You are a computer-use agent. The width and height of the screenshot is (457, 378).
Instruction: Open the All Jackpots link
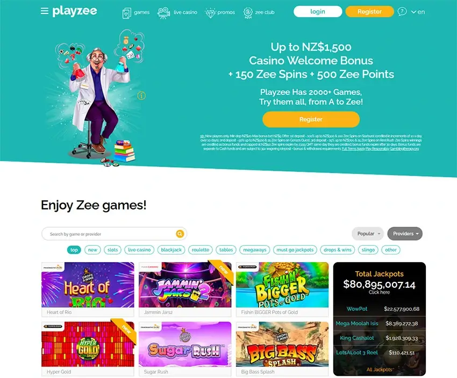click(380, 369)
